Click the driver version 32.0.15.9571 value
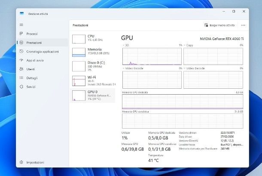Viewport: 262px width, 176px height. point(228,133)
